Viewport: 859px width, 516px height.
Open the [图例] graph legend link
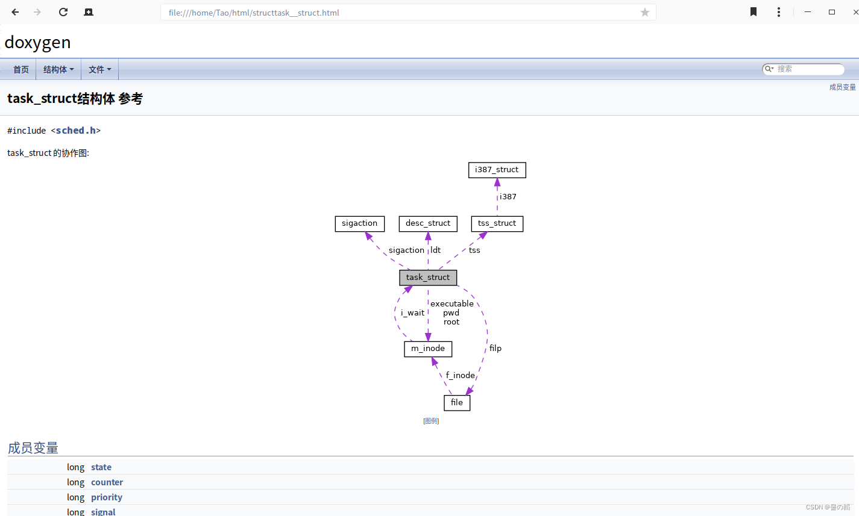tap(431, 421)
